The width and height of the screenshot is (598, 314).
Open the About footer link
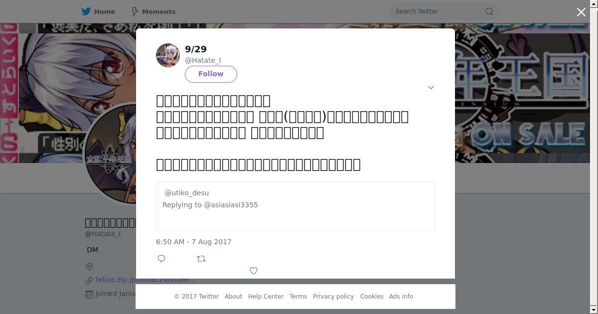pos(233,296)
